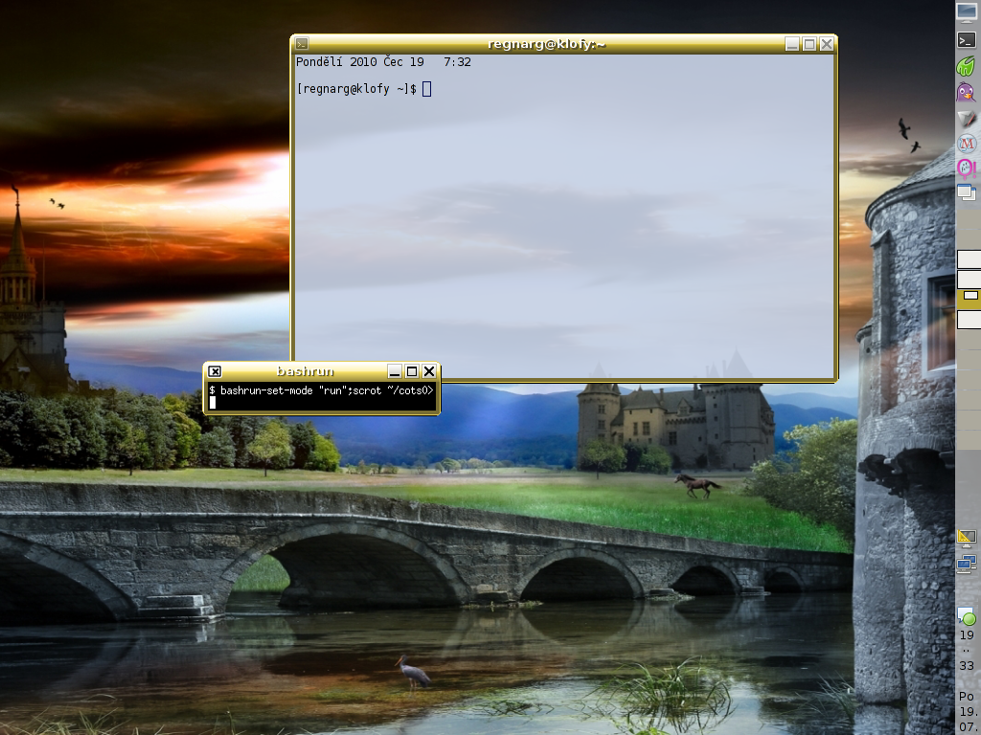
Task: Minimize the bashrun window
Action: pos(394,371)
